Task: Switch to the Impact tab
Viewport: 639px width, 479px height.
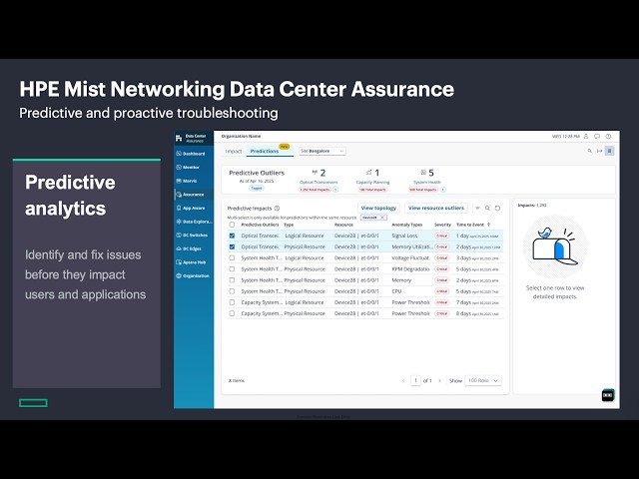Action: coord(234,151)
